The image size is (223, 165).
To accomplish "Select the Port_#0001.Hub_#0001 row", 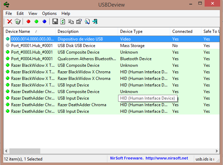I will 111,46.
